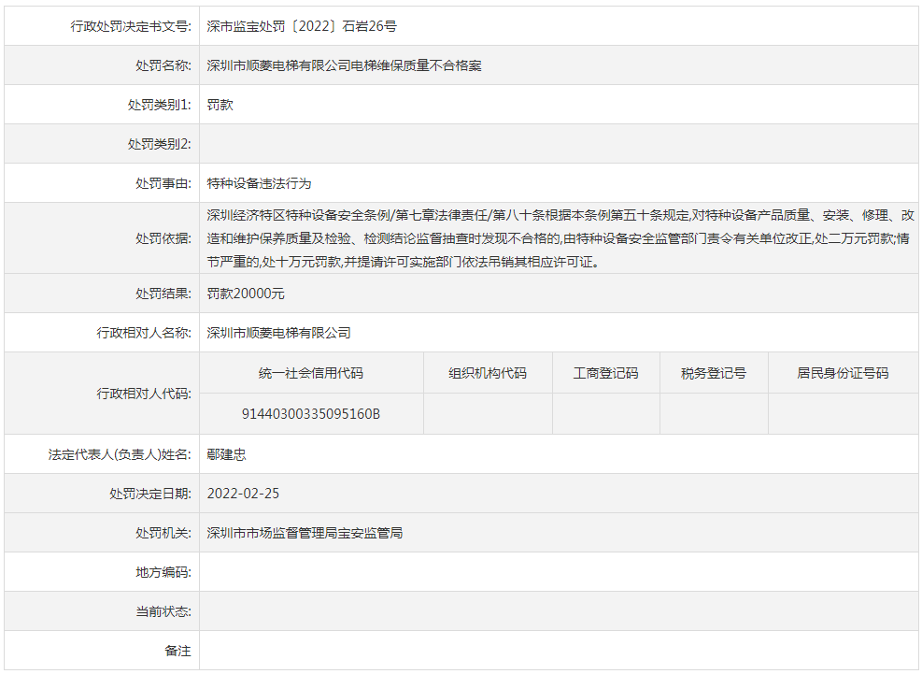Click the 处罚机关 label
922x674 pixels.
pyautogui.click(x=163, y=533)
